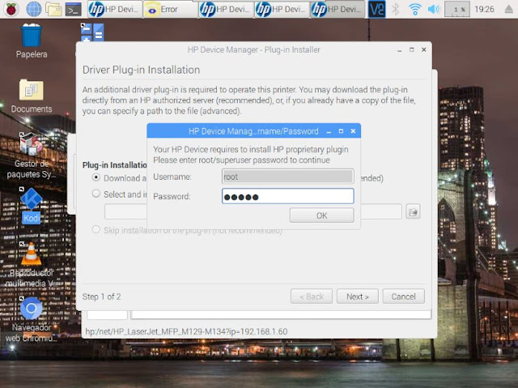The width and height of the screenshot is (518, 388).
Task: Open the file browse folder button
Action: click(x=413, y=211)
